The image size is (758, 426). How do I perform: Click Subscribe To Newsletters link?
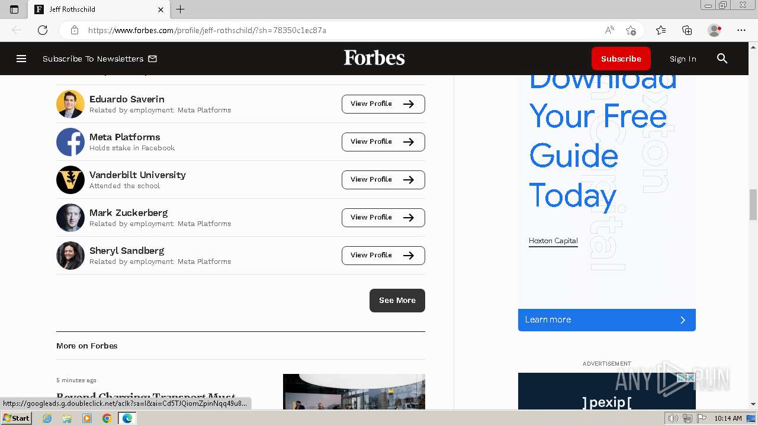coord(93,59)
